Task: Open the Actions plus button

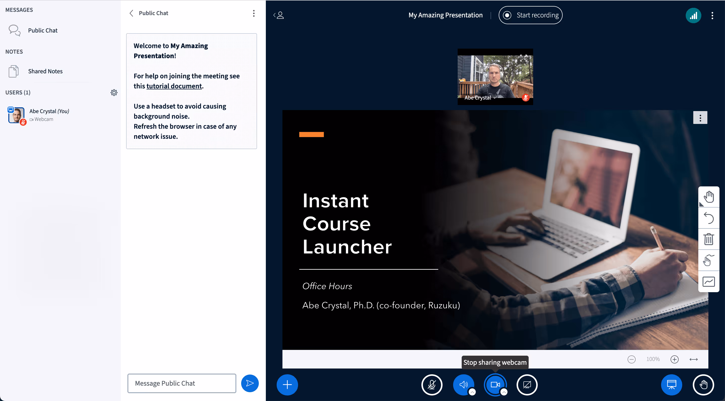Action: [287, 385]
